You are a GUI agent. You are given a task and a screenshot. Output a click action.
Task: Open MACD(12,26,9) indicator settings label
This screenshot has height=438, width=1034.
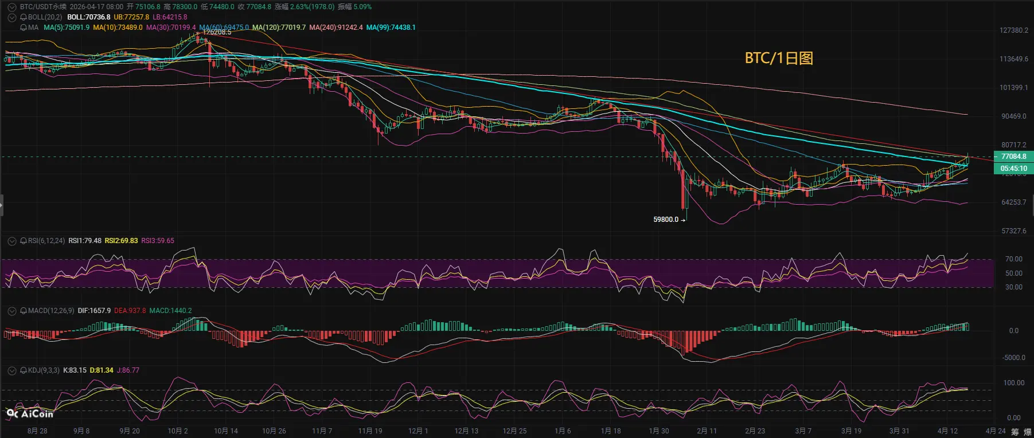point(51,311)
